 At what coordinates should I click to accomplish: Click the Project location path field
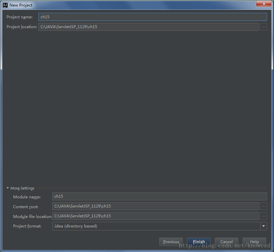tap(148, 27)
